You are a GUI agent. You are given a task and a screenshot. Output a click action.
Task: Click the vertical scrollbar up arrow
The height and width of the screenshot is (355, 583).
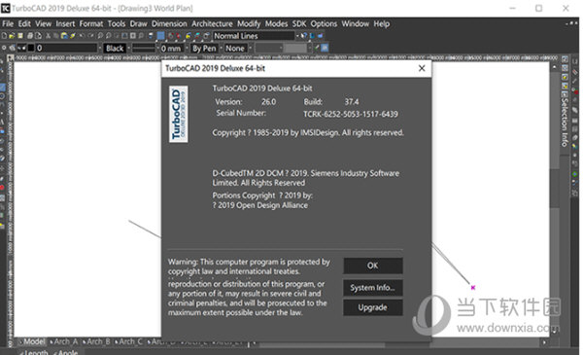[555, 67]
